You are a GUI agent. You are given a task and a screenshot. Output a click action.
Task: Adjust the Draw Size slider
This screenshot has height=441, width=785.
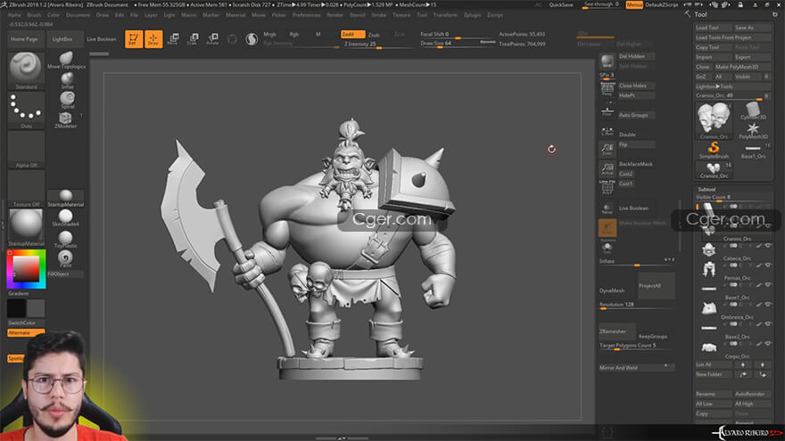click(458, 44)
